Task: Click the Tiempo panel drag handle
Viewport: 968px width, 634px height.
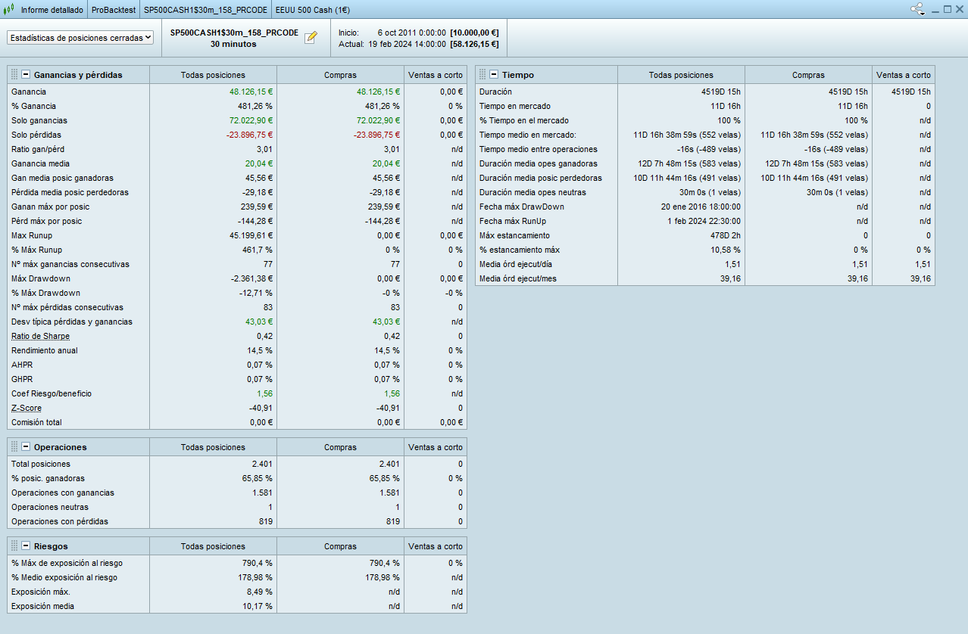Action: tap(482, 75)
